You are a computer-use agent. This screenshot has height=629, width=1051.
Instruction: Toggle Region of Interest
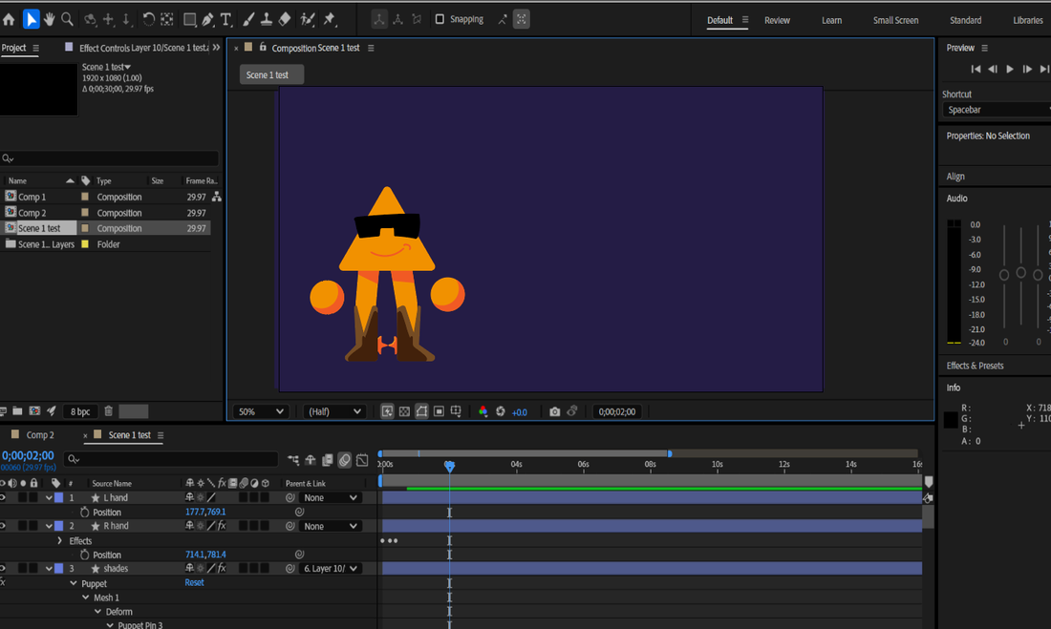[440, 411]
